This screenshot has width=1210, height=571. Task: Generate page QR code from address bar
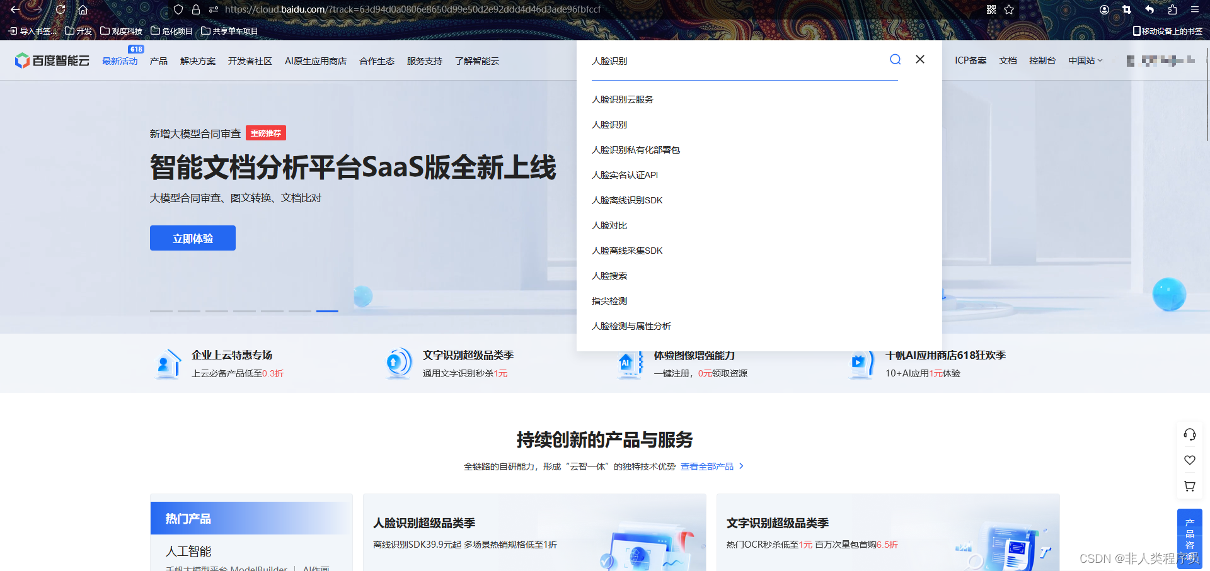point(991,9)
